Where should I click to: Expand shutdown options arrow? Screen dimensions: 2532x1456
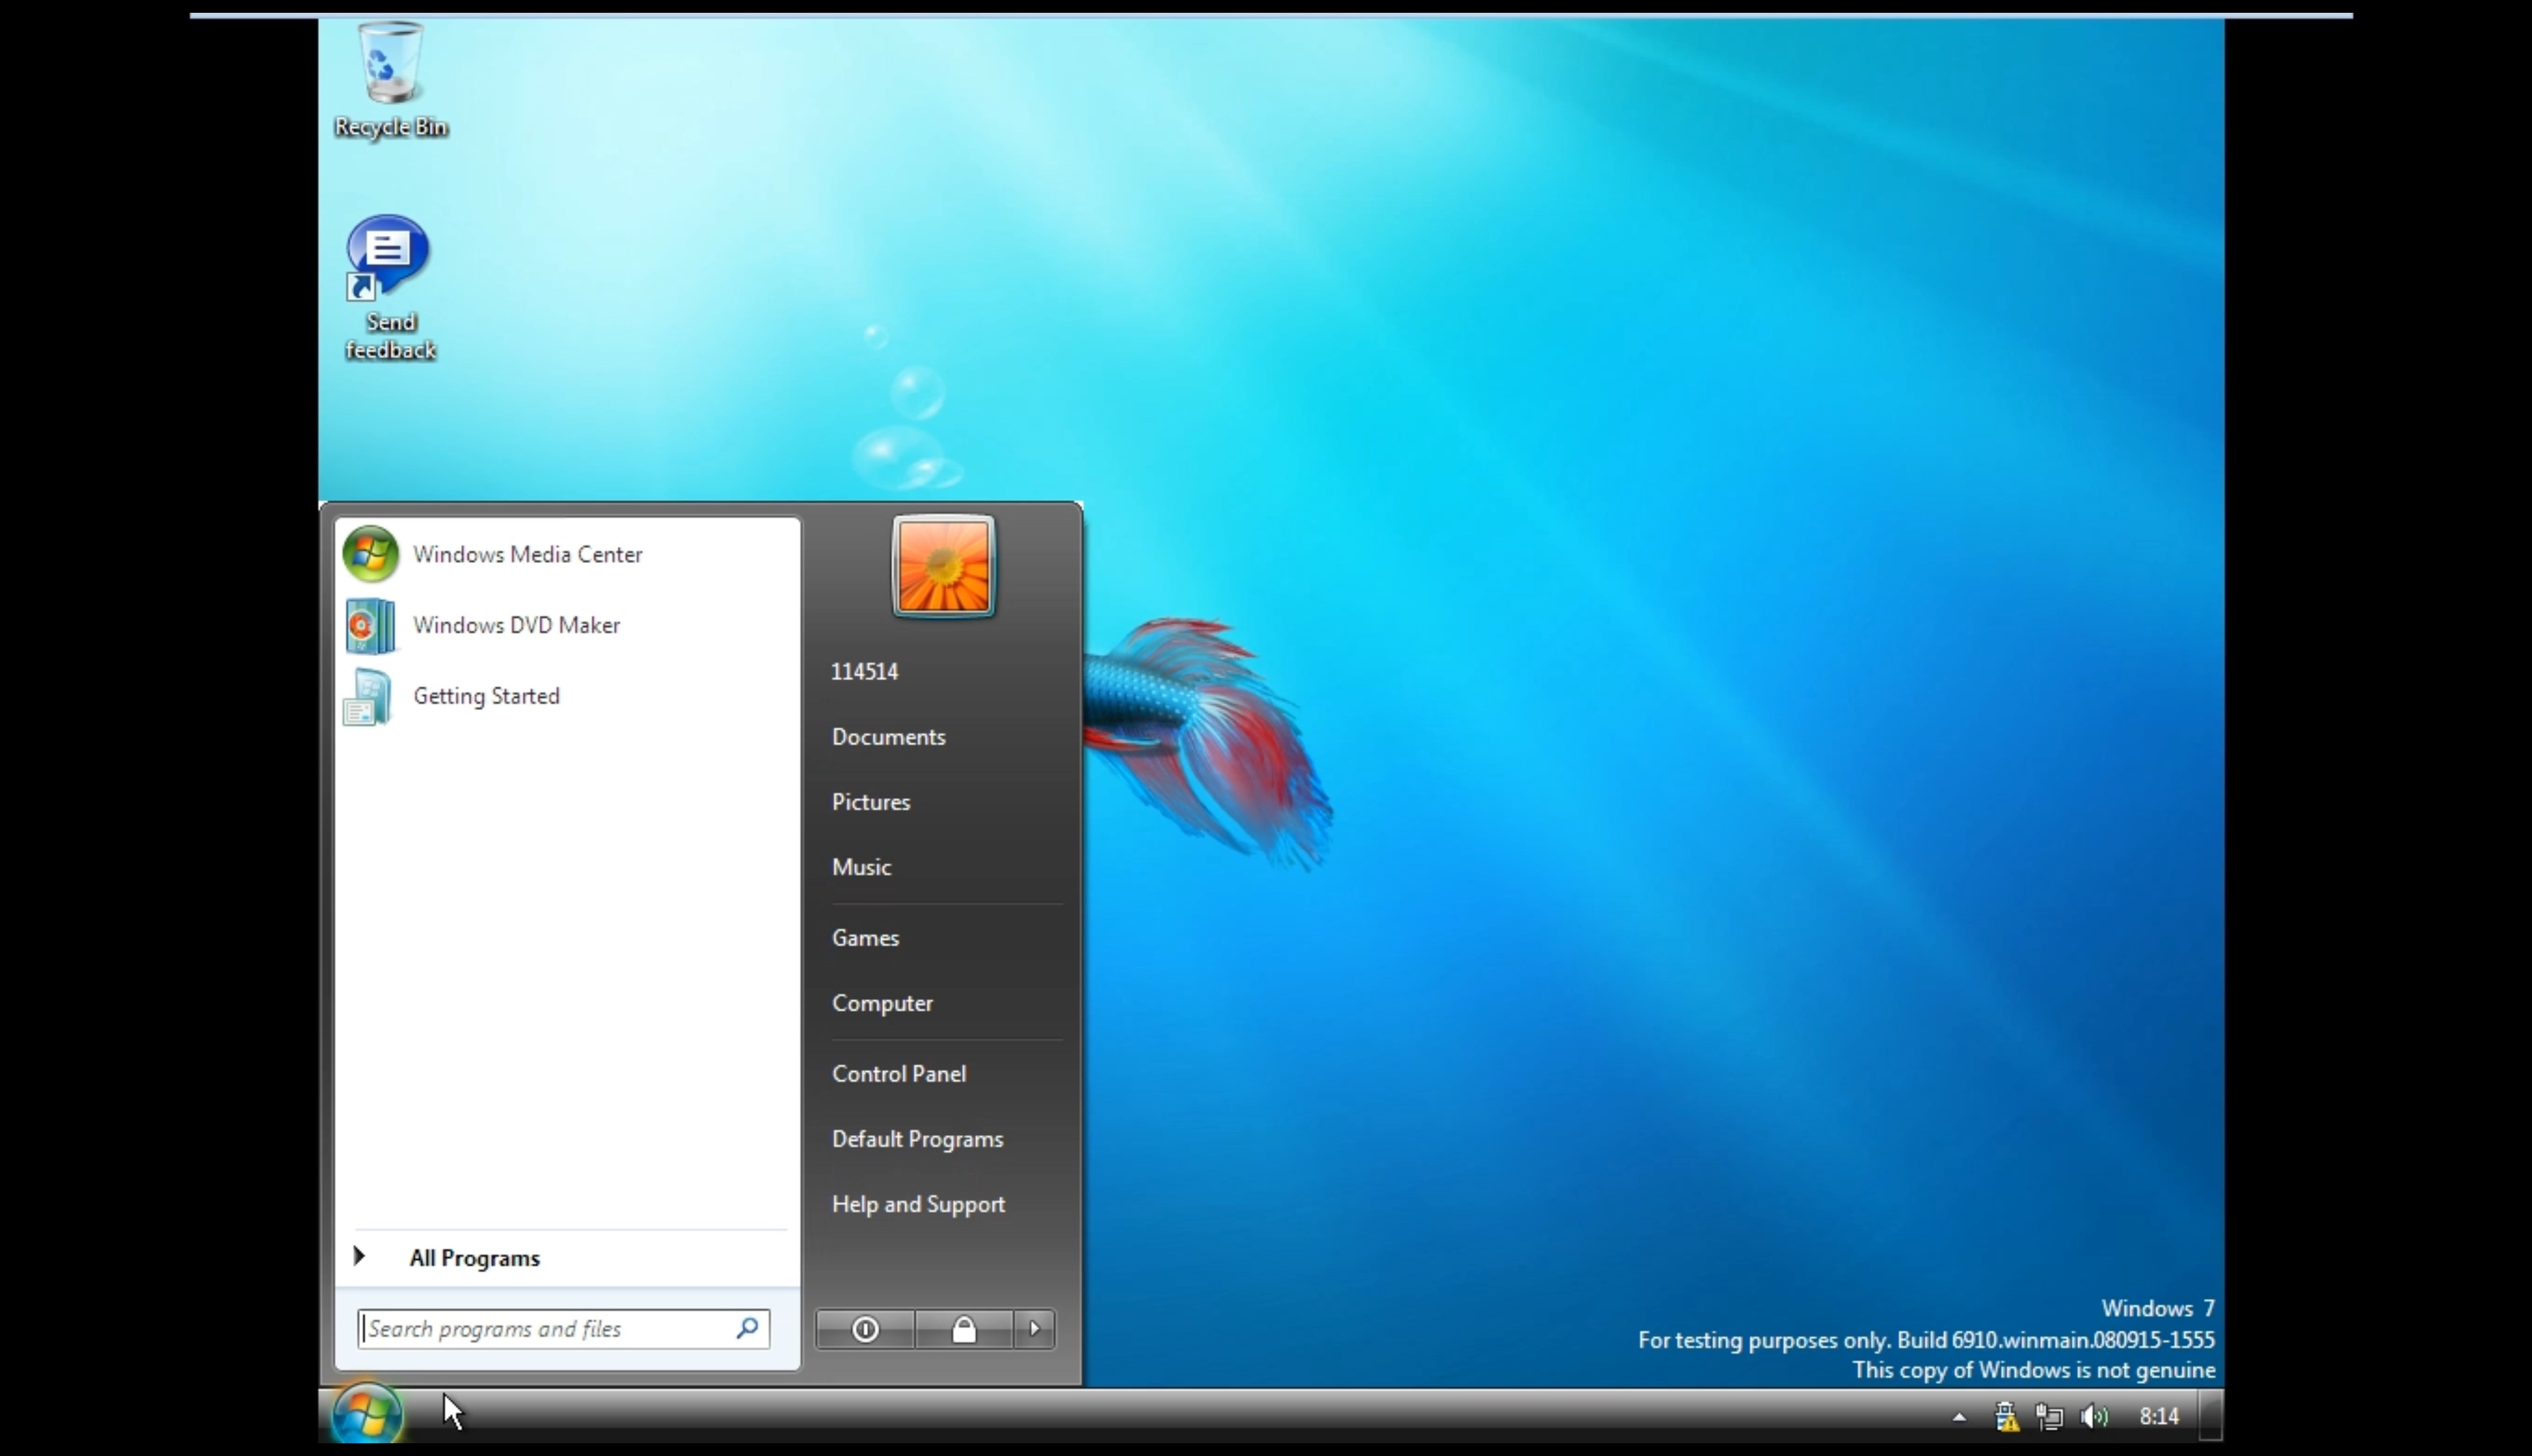(x=1035, y=1329)
